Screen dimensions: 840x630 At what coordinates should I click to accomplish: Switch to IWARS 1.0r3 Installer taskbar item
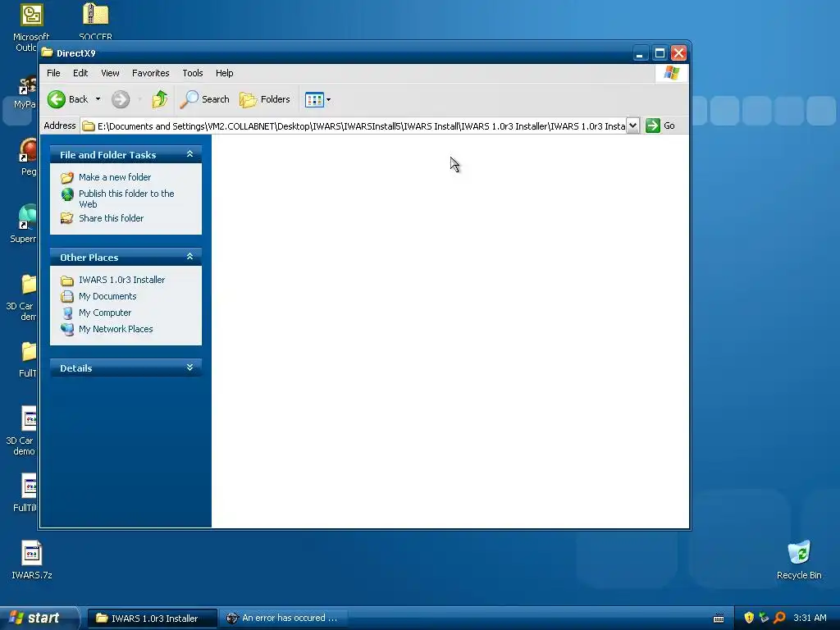152,619
